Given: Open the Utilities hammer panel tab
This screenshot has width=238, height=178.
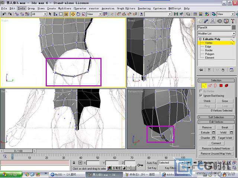Looking at the screenshot, I should click(233, 21).
